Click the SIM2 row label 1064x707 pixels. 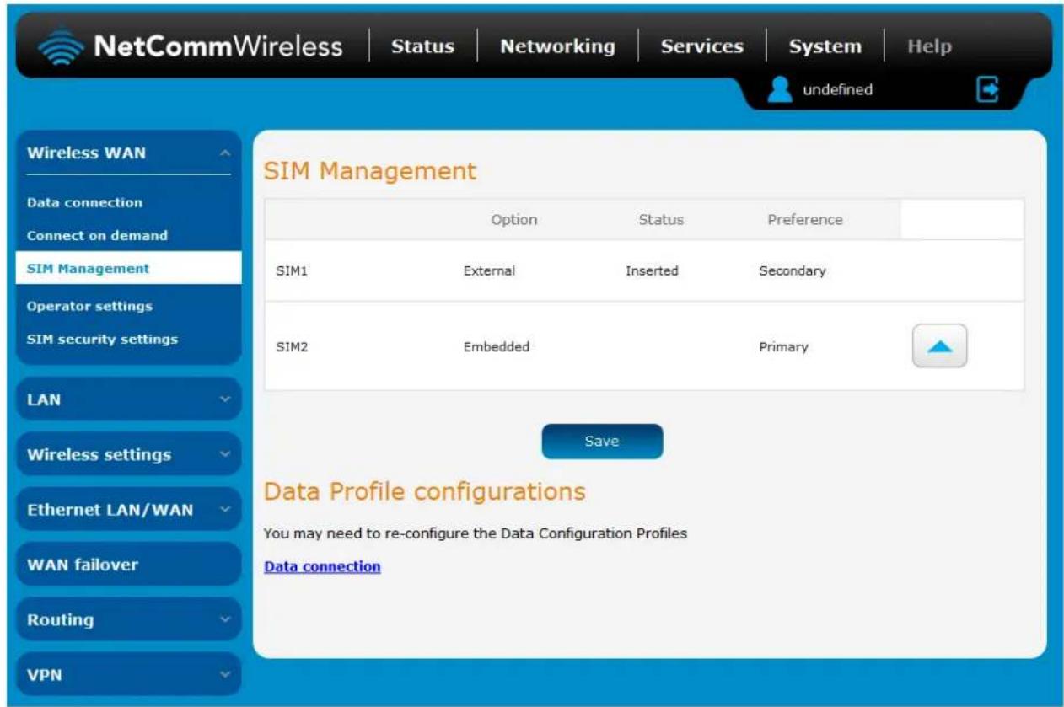pyautogui.click(x=292, y=347)
